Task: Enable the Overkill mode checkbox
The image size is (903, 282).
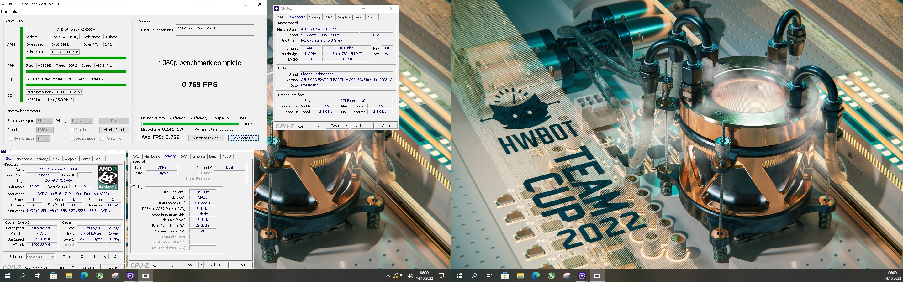Action: point(11,138)
